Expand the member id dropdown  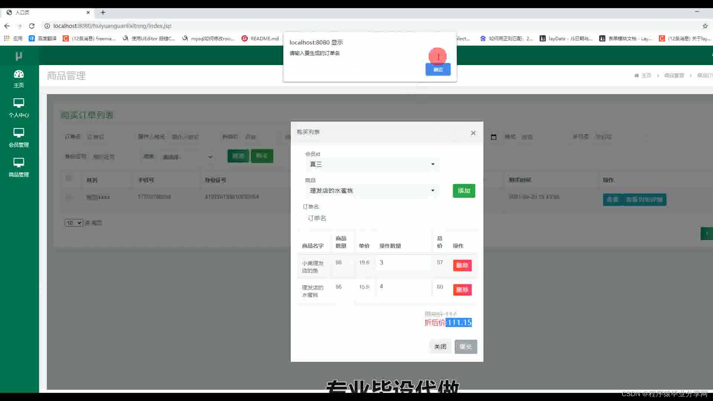point(371,164)
